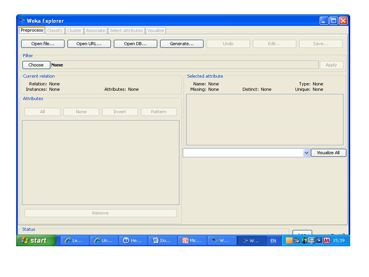This screenshot has height=277, width=369.
Task: Click the "Status" section label
Action: pyautogui.click(x=28, y=229)
